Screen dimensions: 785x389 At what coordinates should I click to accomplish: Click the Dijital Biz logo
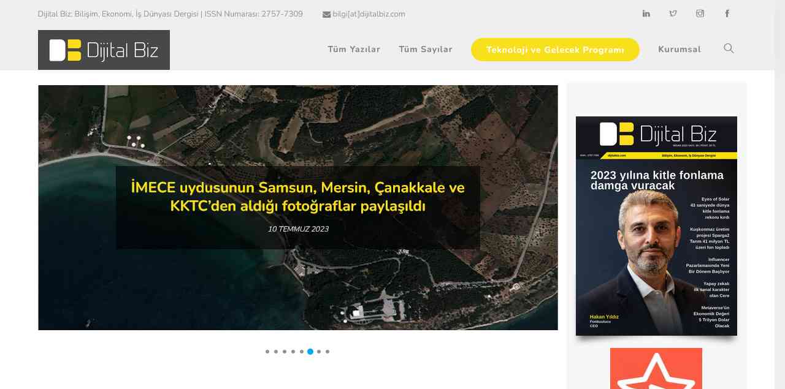click(104, 50)
